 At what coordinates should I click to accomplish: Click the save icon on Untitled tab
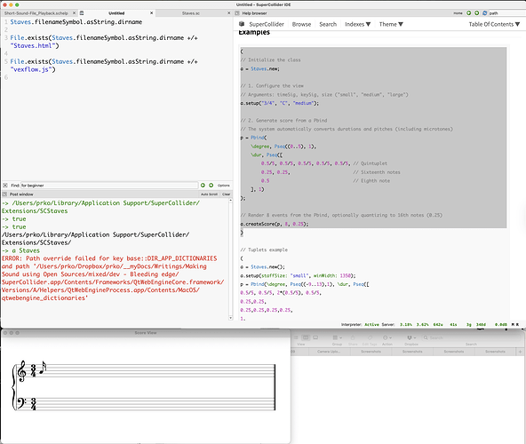coord(82,13)
